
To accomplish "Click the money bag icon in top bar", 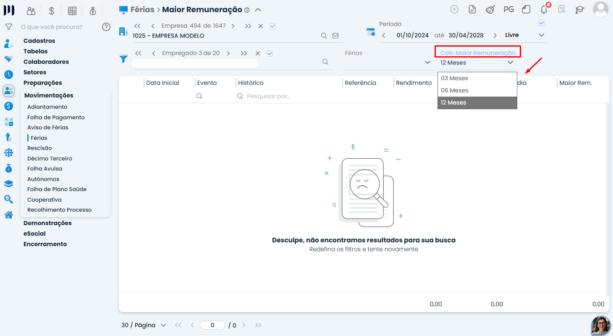I will [x=93, y=11].
